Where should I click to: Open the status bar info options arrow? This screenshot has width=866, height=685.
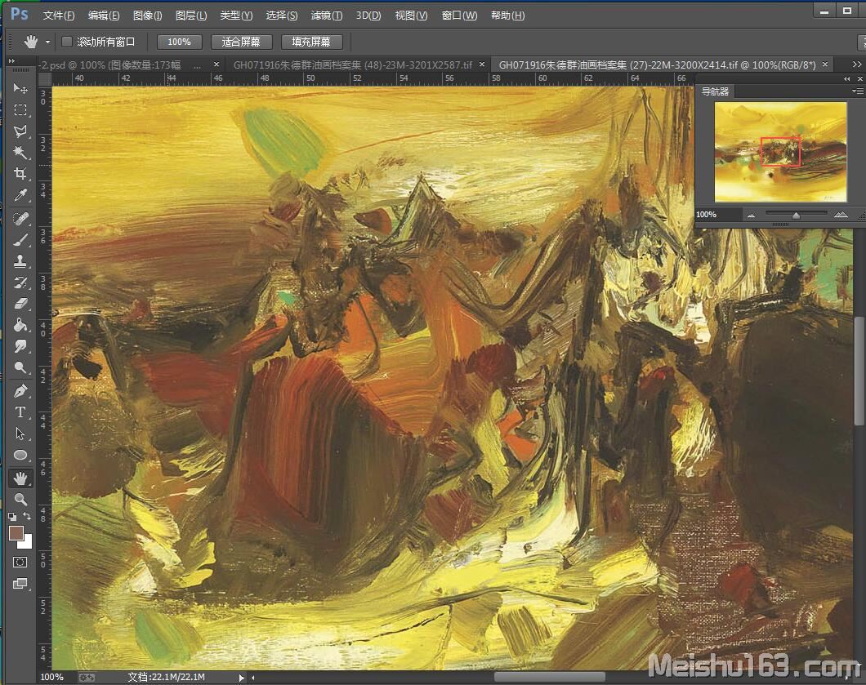click(x=241, y=678)
